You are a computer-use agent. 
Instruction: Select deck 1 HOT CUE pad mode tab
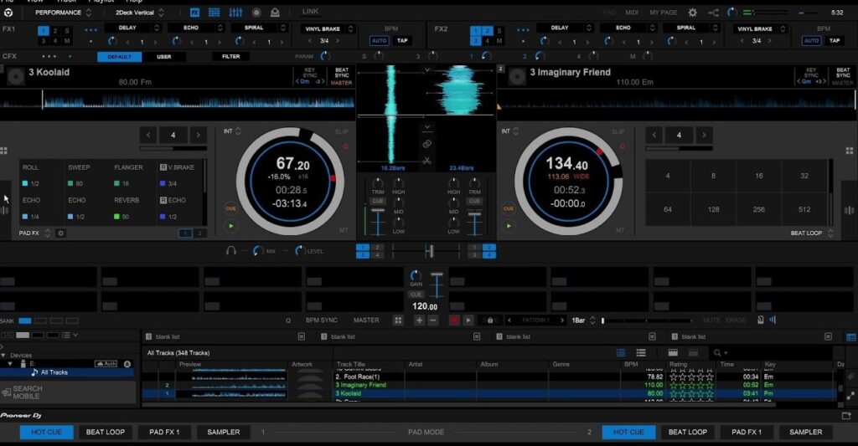click(46, 432)
